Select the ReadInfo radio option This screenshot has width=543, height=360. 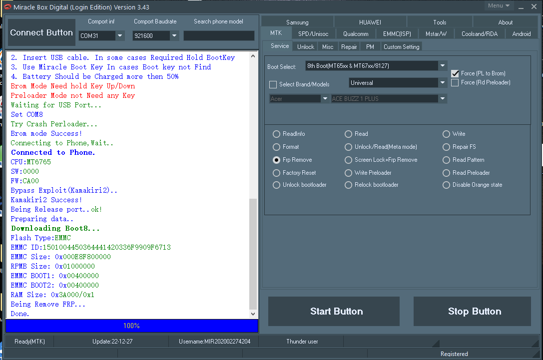(x=276, y=134)
